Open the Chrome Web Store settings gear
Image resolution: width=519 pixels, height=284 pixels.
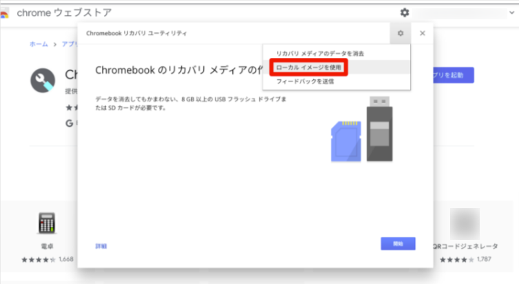click(405, 12)
